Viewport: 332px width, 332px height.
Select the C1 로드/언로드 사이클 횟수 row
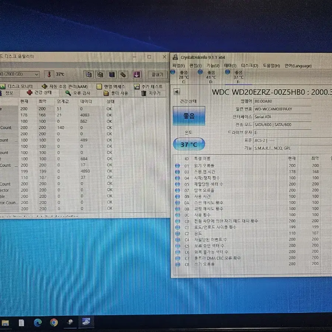[x=252, y=227]
